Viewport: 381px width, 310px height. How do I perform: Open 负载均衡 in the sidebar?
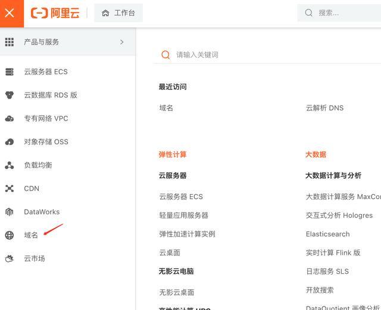point(38,165)
